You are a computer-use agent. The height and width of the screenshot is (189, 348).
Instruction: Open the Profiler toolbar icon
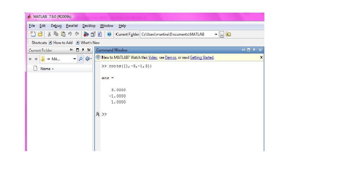point(100,34)
